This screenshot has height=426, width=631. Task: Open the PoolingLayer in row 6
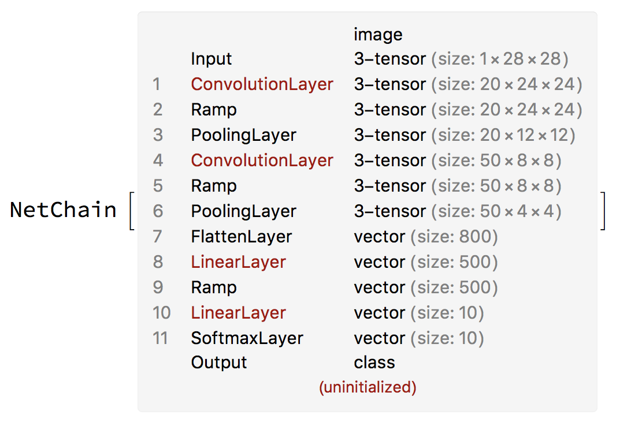(243, 211)
